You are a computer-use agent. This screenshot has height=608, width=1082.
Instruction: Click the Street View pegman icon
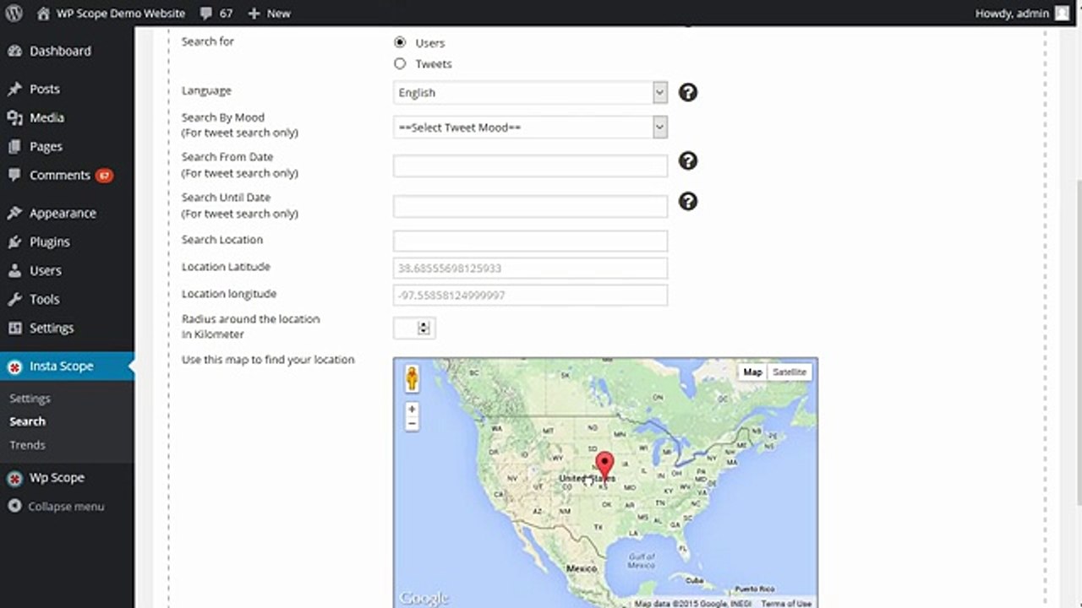[412, 378]
